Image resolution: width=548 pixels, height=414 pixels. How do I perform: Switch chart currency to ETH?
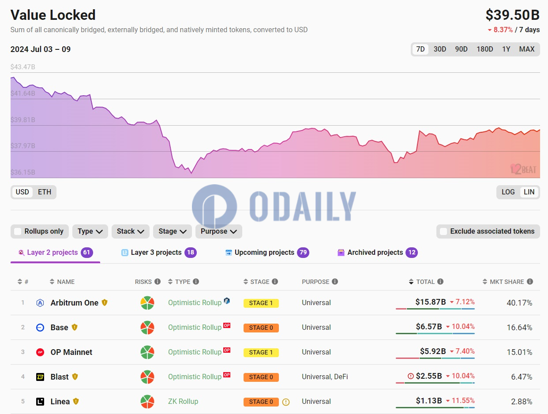coord(45,192)
